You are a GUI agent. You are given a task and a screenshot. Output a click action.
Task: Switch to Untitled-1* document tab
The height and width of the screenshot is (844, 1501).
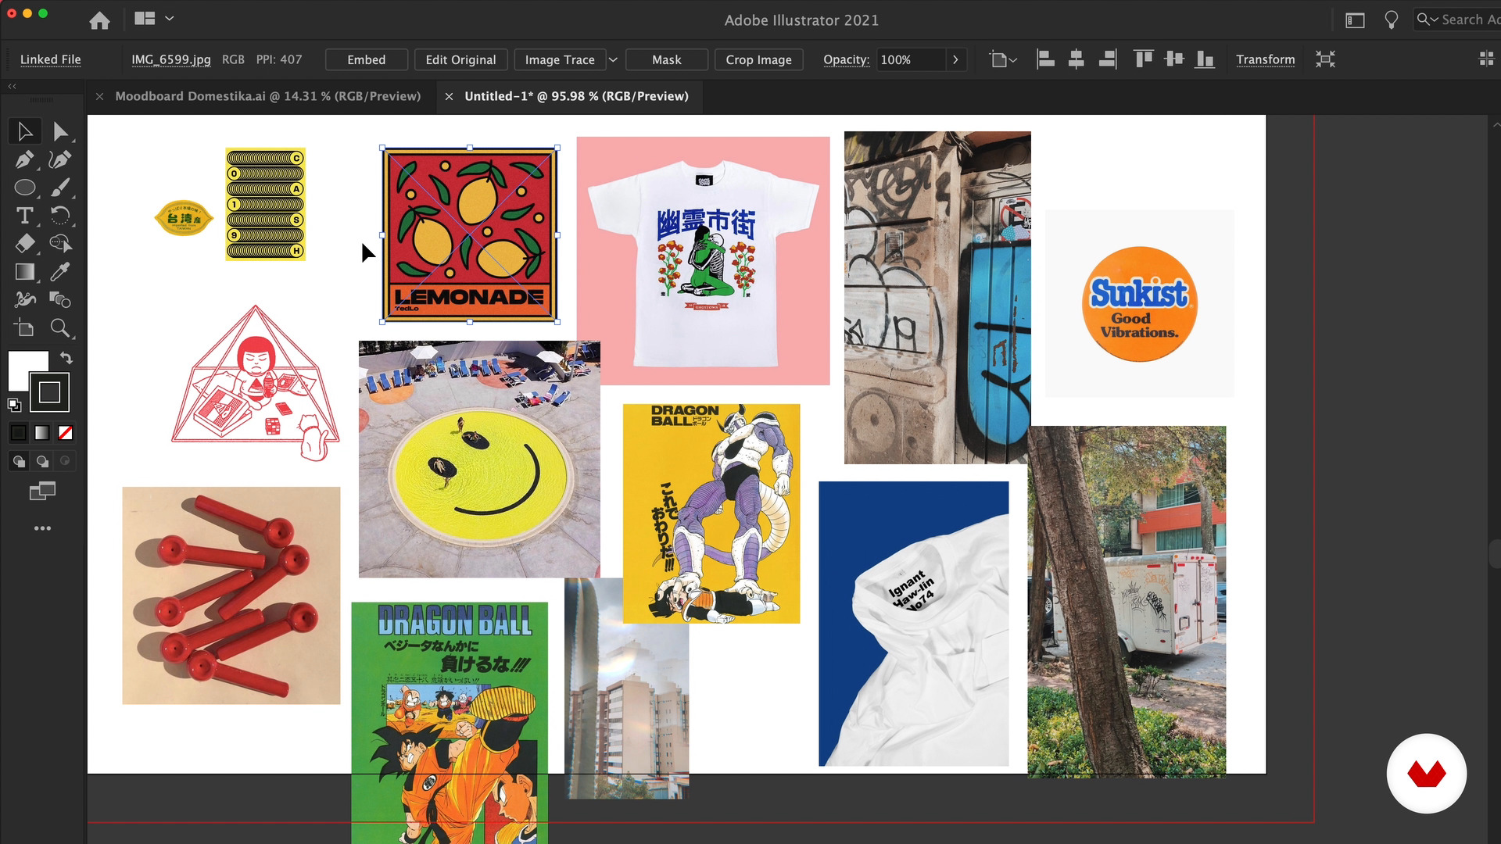(576, 96)
